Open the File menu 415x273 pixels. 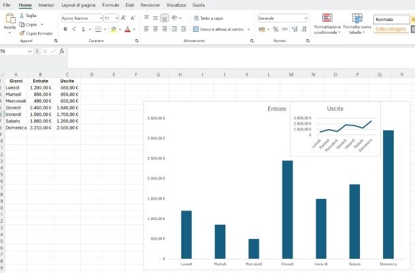[7, 5]
